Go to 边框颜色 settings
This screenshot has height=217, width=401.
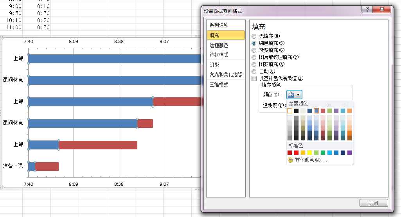(226, 45)
